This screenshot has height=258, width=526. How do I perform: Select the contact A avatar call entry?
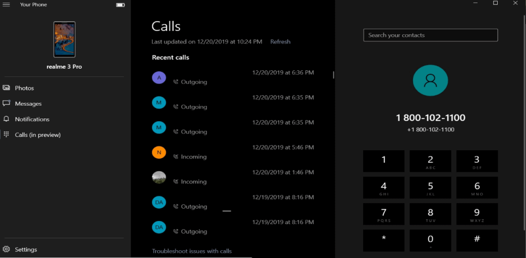tap(233, 78)
